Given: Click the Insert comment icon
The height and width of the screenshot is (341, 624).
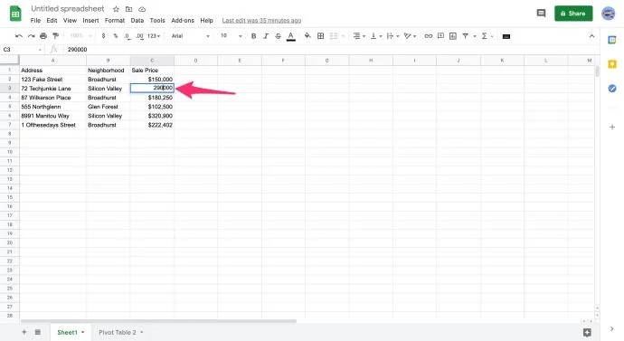Looking at the screenshot, I should pyautogui.click(x=440, y=36).
